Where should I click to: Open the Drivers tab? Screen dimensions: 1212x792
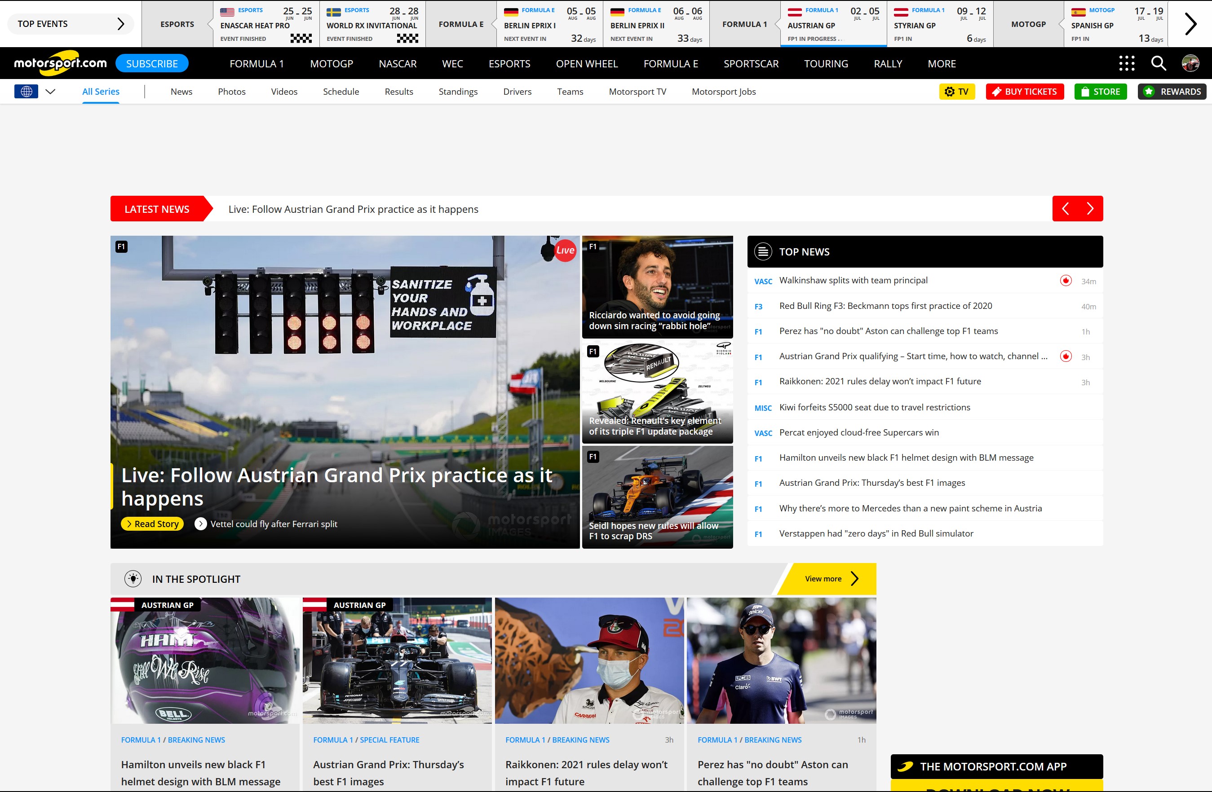[x=517, y=92]
